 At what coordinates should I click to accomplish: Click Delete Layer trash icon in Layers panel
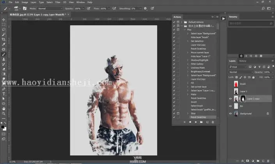pyautogui.click(x=268, y=161)
